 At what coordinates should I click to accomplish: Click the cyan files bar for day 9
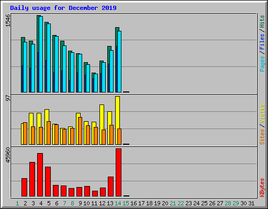point(80,73)
